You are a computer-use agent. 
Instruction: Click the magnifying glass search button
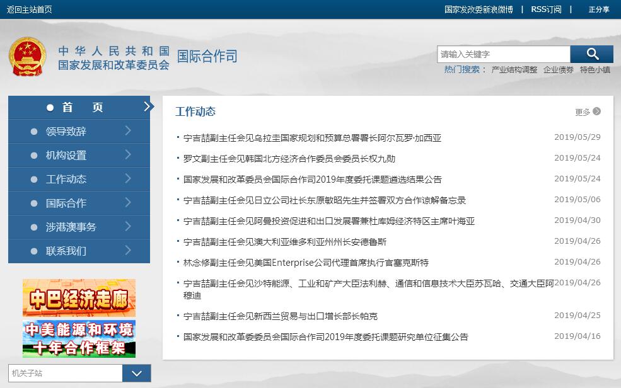(591, 54)
